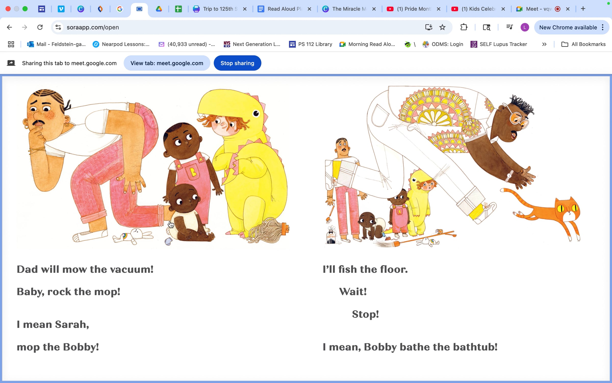Viewport: 612px width, 383px height.
Task: Close the (1) Kids Celeb tab
Action: 503,9
